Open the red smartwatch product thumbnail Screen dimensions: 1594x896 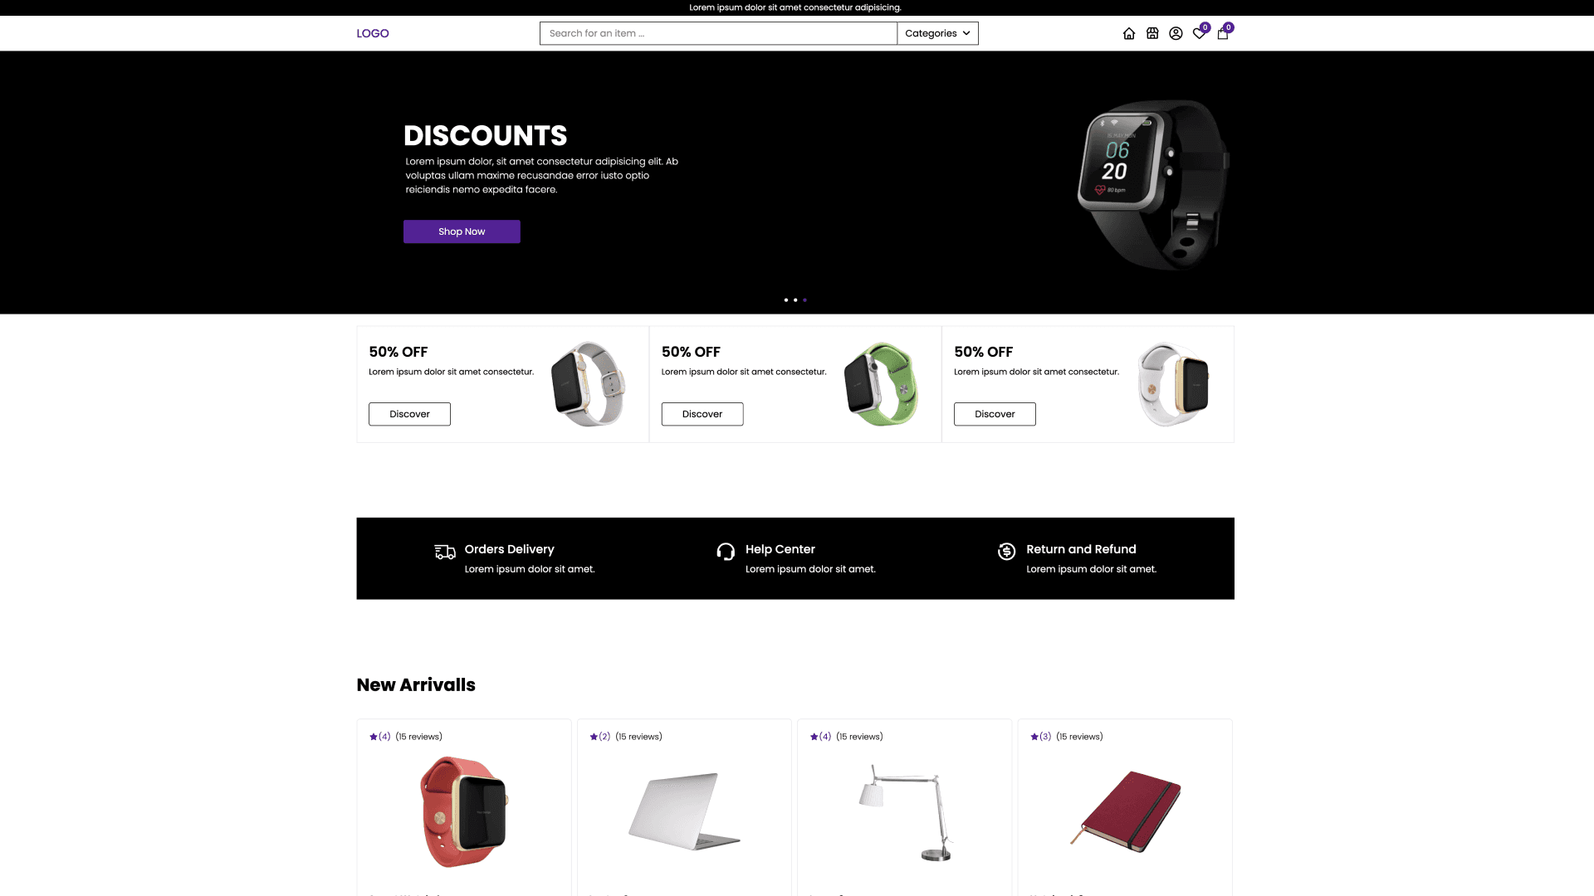(464, 812)
